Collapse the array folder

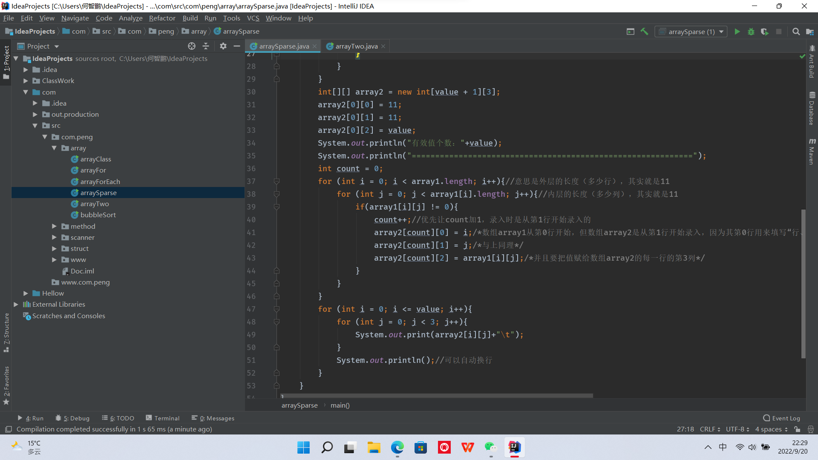coord(54,148)
